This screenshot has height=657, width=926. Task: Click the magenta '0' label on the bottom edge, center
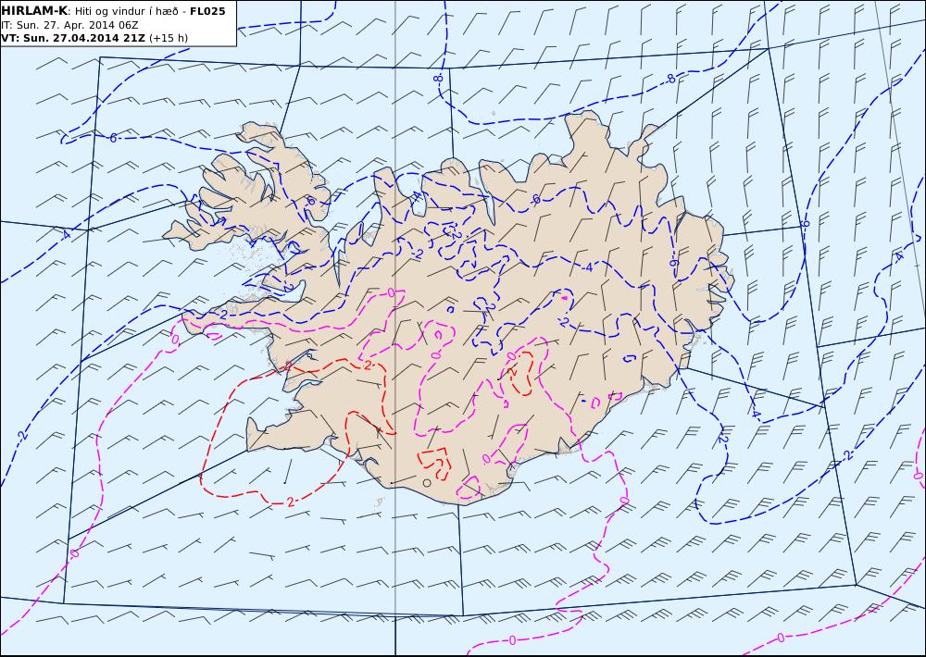(512, 640)
